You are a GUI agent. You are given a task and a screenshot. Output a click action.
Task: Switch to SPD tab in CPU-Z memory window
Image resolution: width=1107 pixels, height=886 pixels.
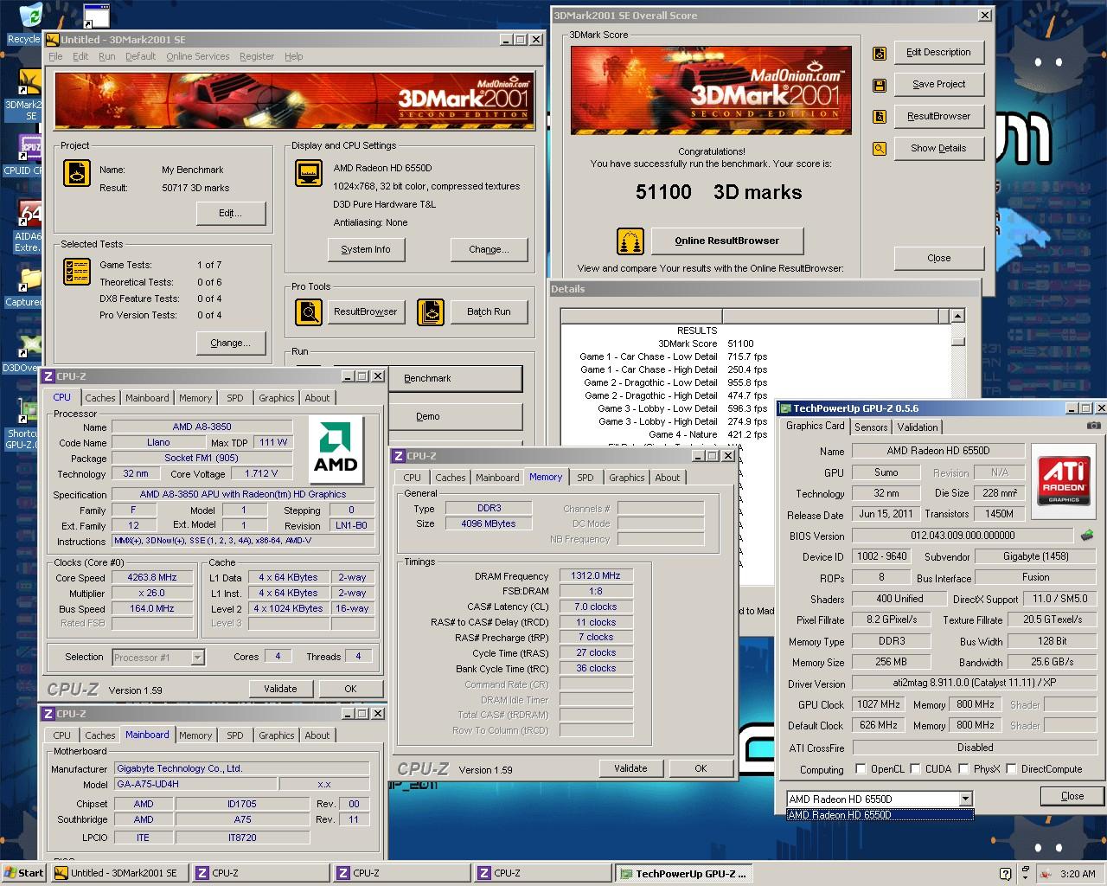(x=585, y=478)
